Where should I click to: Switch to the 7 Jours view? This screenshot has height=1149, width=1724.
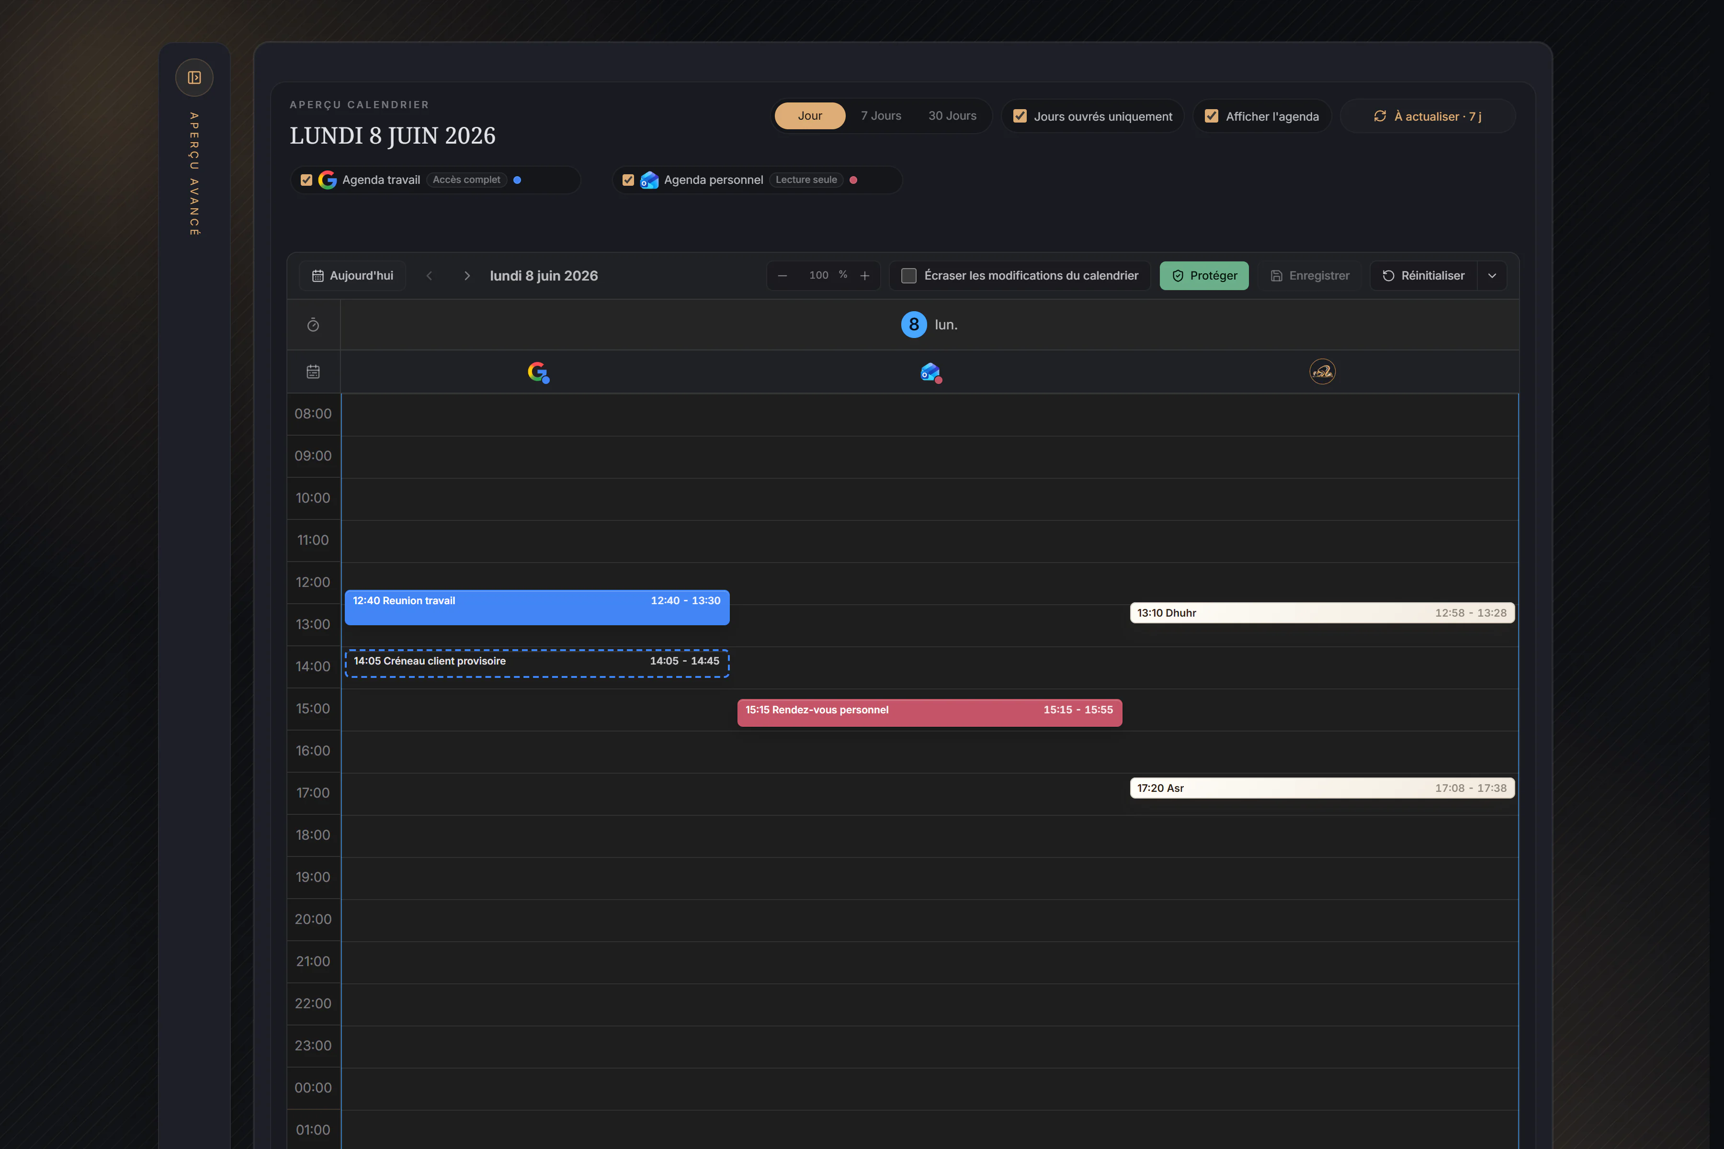pyautogui.click(x=881, y=116)
